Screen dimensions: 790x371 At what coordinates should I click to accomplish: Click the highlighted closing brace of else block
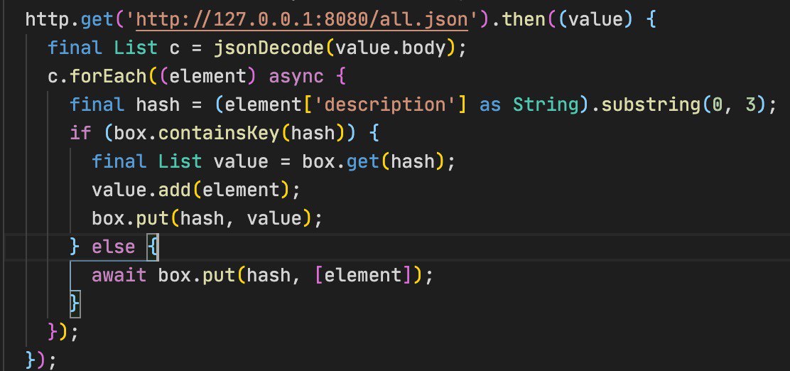[x=75, y=303]
